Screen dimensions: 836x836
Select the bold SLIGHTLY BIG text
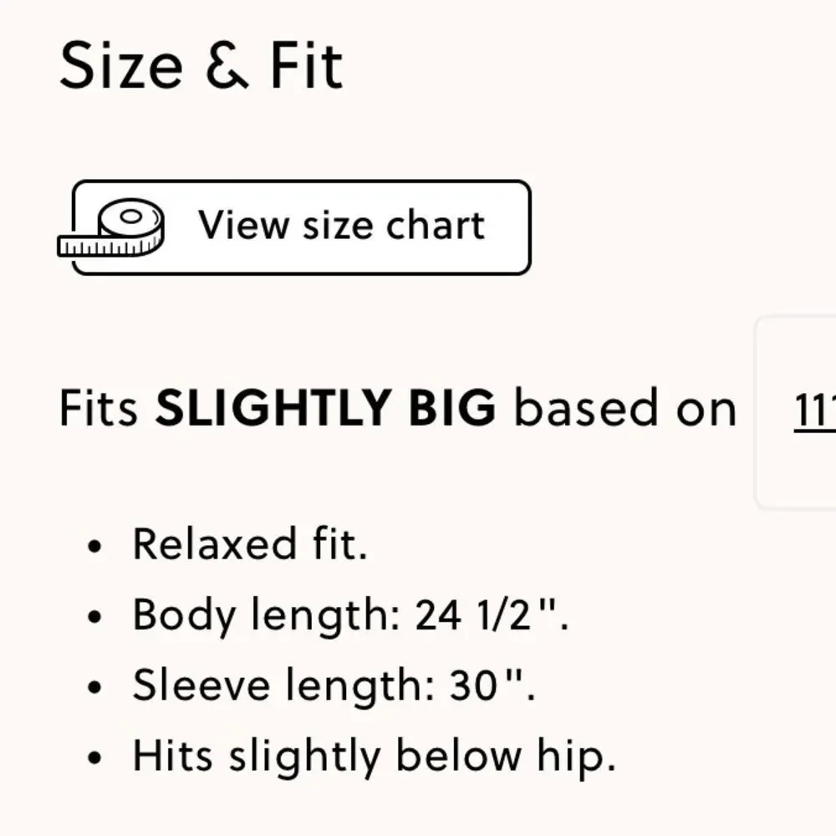[x=325, y=408]
